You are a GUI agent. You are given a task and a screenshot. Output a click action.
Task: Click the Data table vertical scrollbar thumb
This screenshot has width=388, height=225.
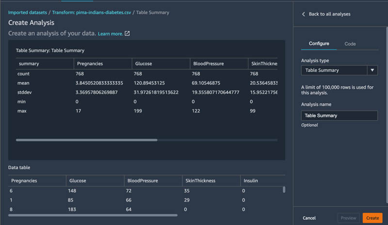[284, 190]
